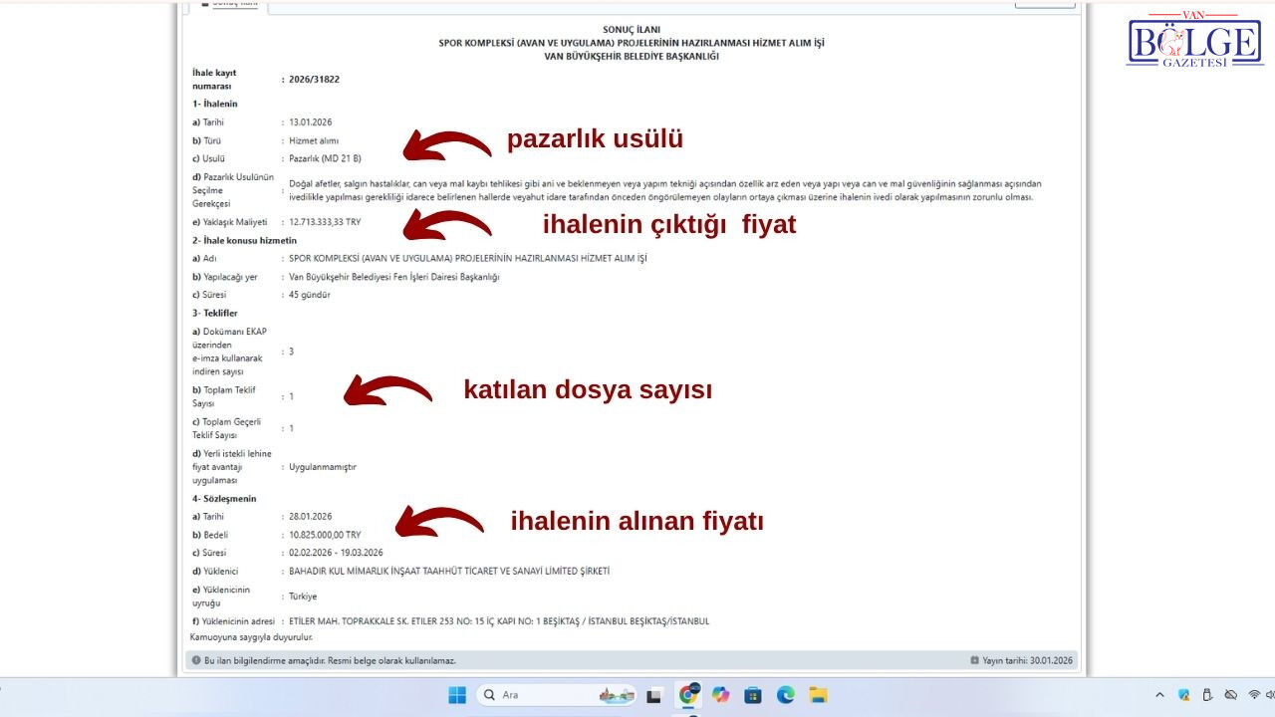Click the footer note Bu ilan bilgilendirme amaçlıdır
Screen dimensions: 1275x717
point(330,660)
